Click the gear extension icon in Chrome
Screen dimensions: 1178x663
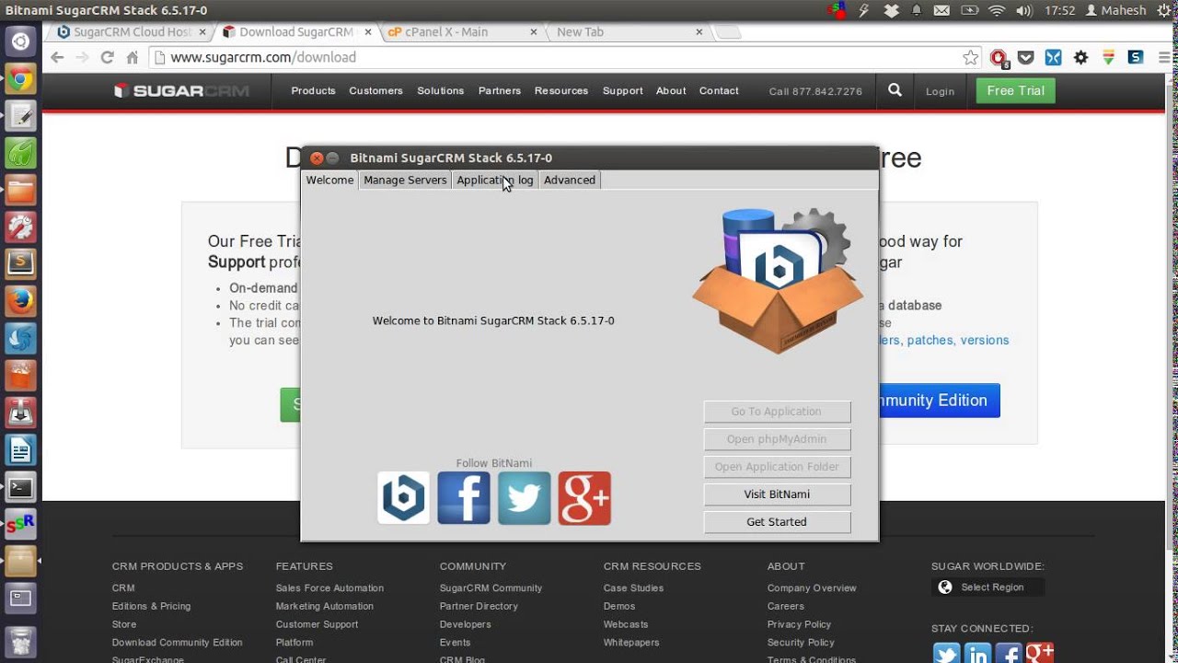(x=1081, y=57)
